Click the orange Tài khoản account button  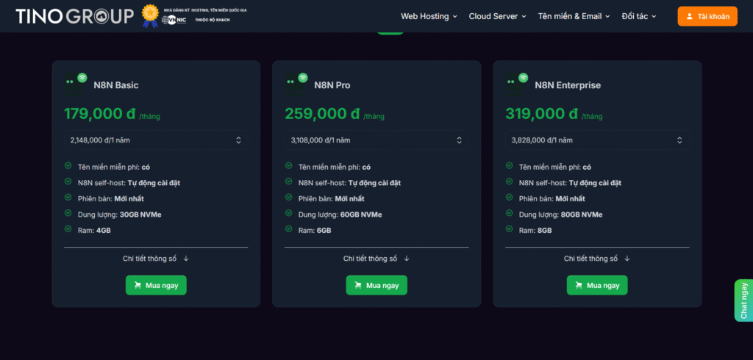707,16
